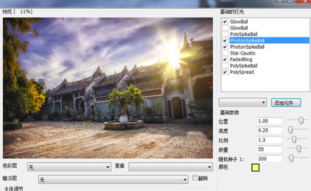Open the 查看 dropdown
The image size is (311, 191).
point(171,167)
